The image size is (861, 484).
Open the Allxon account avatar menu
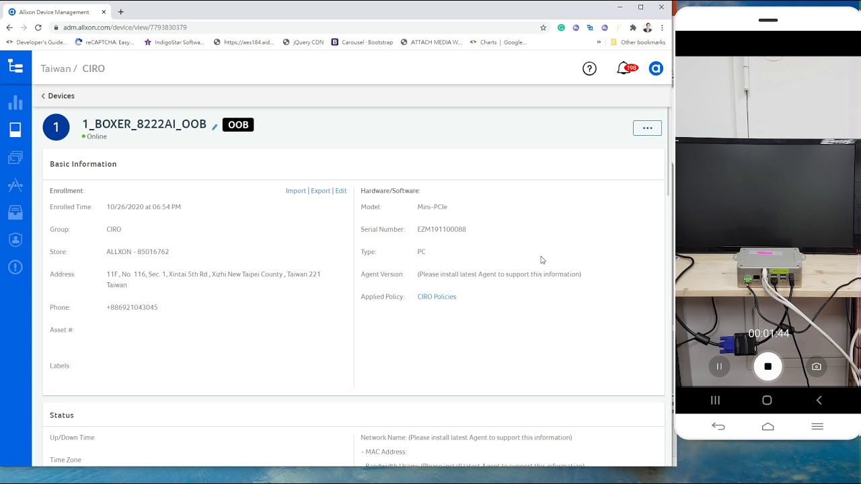pyautogui.click(x=656, y=69)
